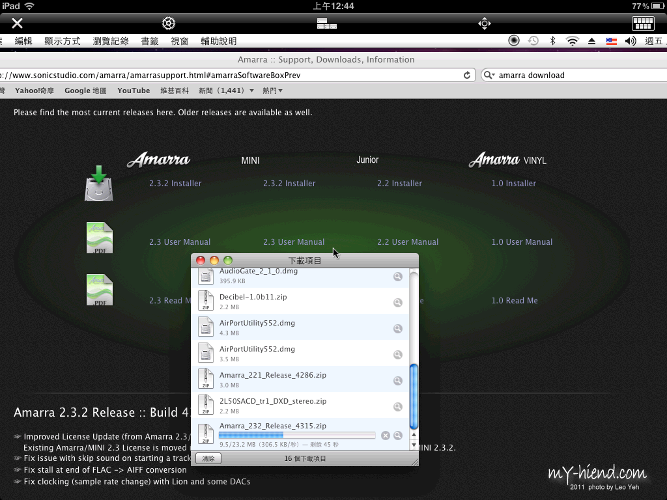Tap the screen layout switcher icon

[x=327, y=23]
